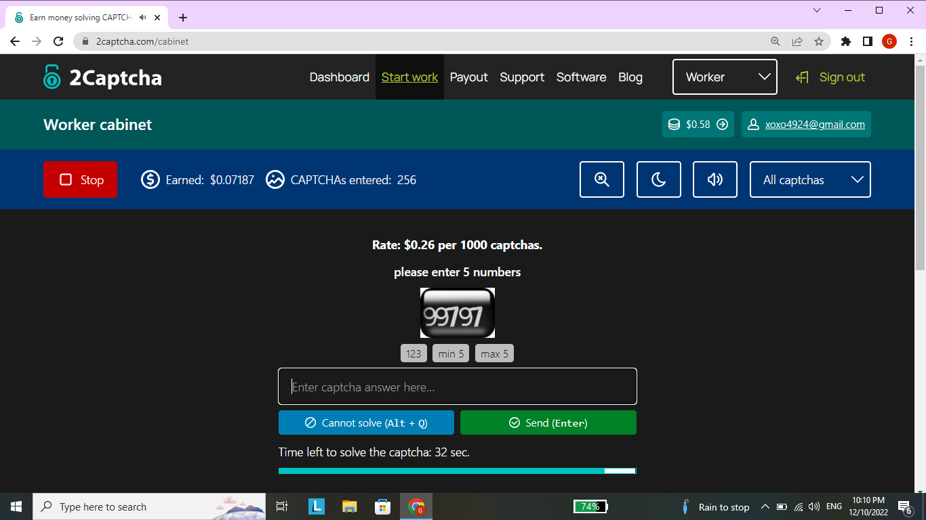
Task: Open the notification center icon
Action: point(905,506)
